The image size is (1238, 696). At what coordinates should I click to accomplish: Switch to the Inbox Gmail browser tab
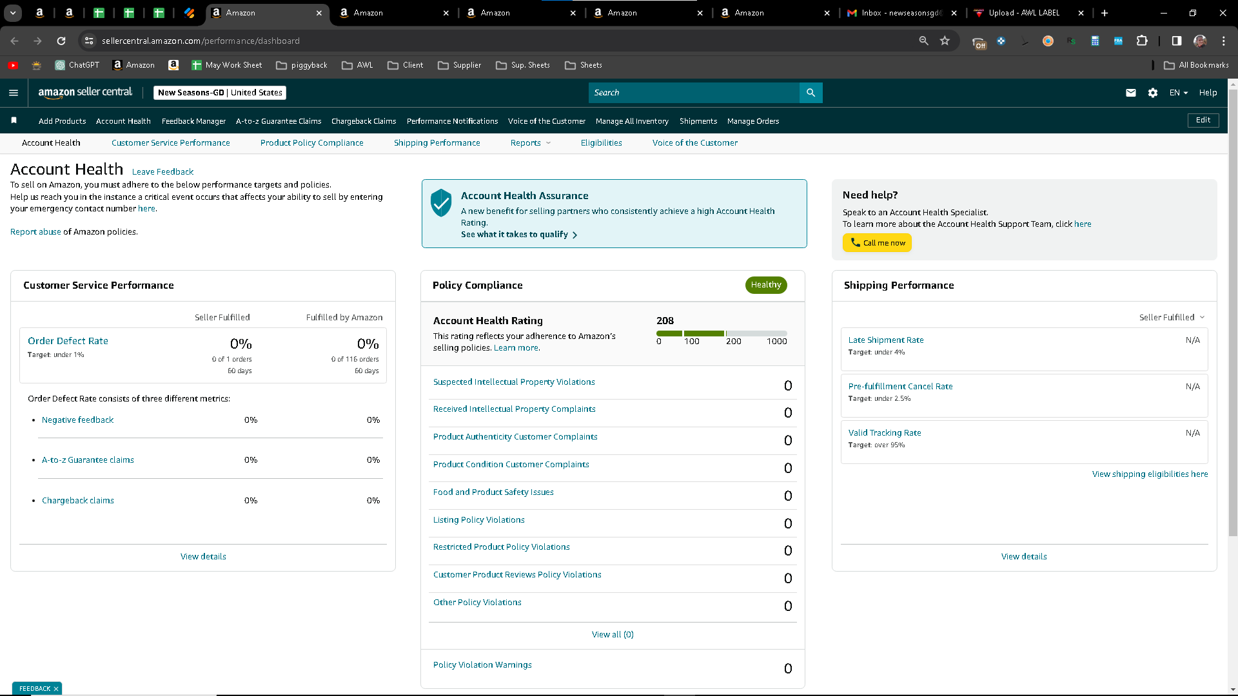coord(903,13)
